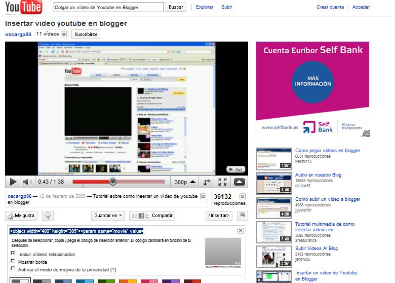This screenshot has height=283, width=395.
Task: Click the Compartir share button
Action: tap(152, 216)
